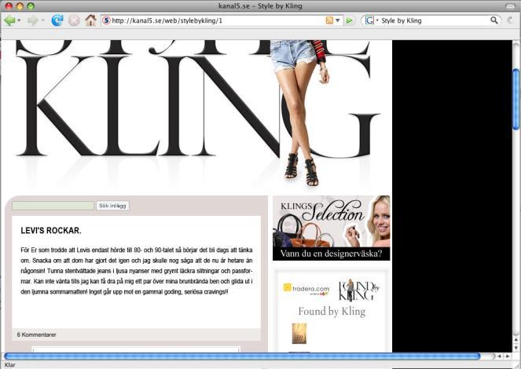Click the window toolbar toggle pill button
Viewport: 521px width, 369px height.
[x=510, y=6]
